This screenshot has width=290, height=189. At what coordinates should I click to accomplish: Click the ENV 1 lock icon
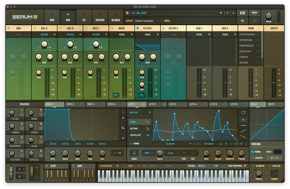click(123, 112)
